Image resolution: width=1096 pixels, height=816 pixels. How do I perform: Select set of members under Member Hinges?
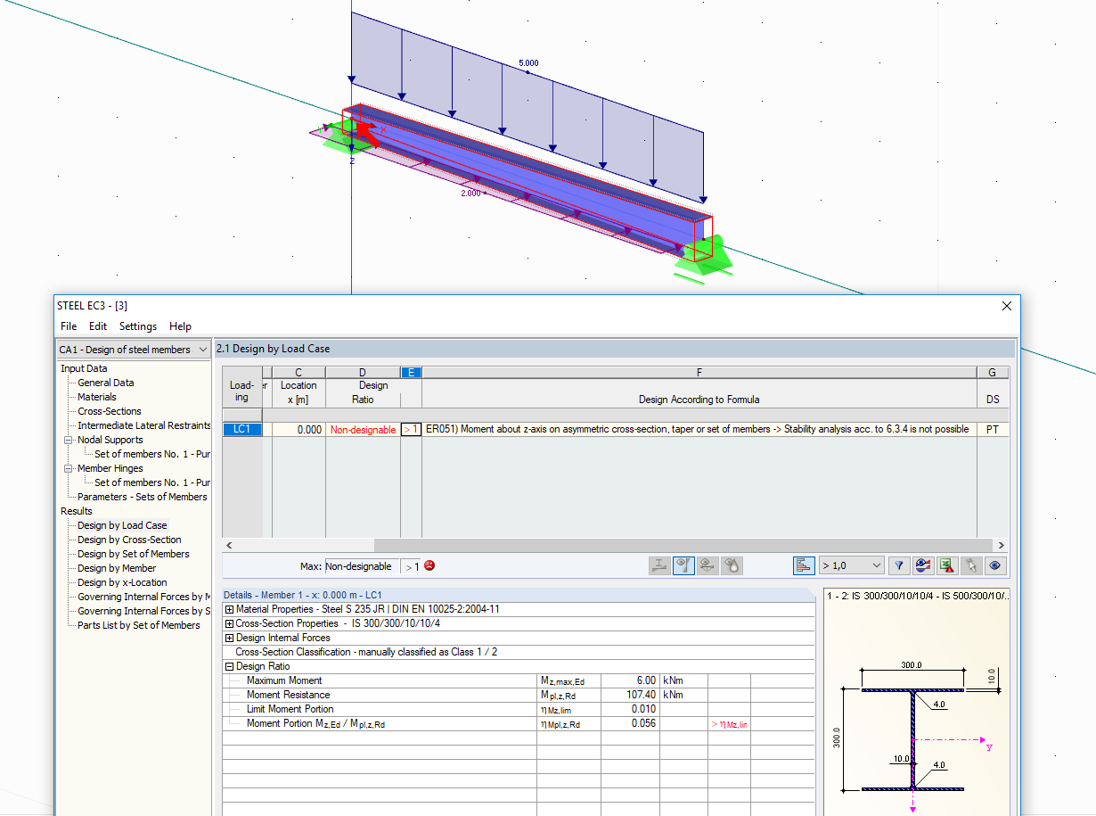tap(152, 482)
